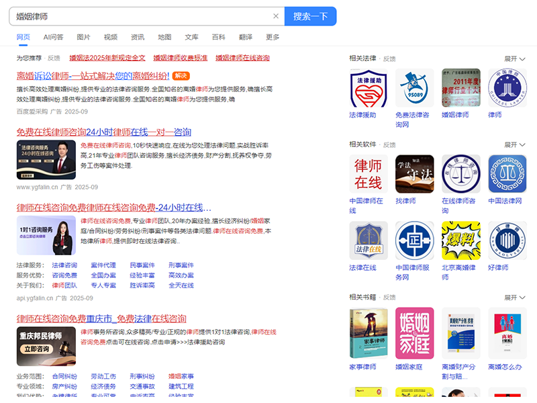
Task: Open the 中国法律网 blue icon
Action: 507,174
